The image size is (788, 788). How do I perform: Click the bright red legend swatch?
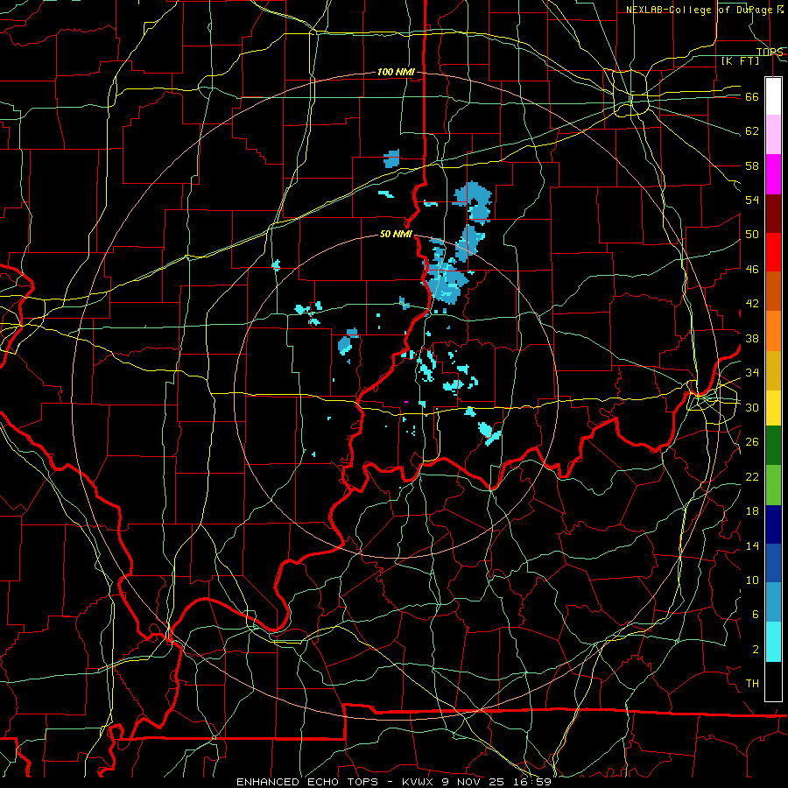(x=773, y=252)
